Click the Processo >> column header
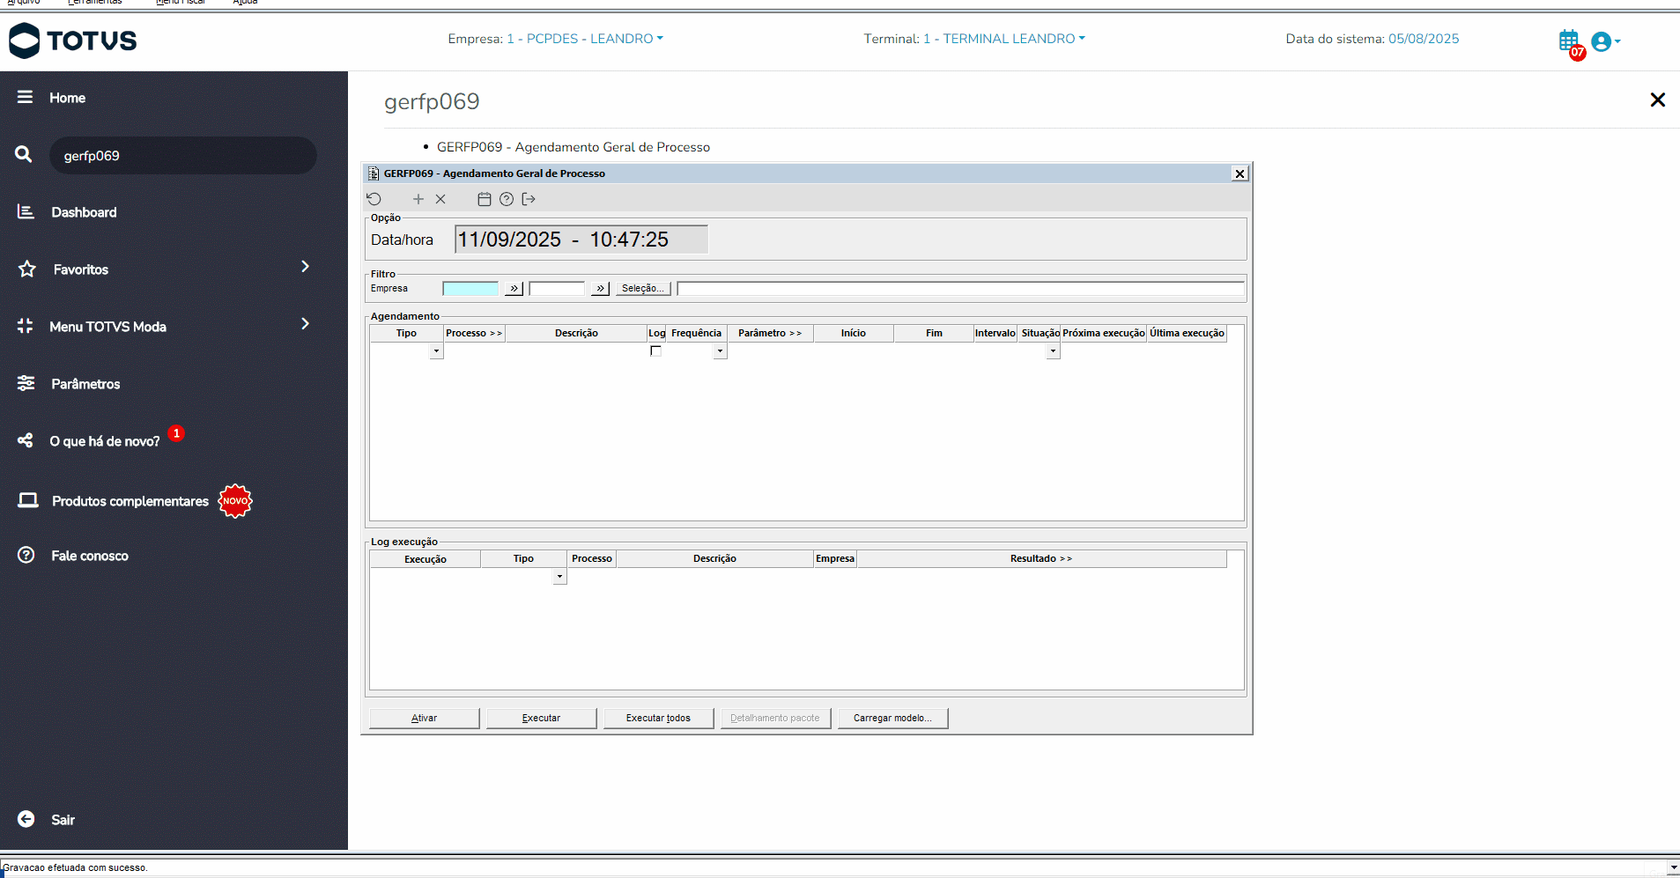Image resolution: width=1680 pixels, height=878 pixels. coord(474,333)
